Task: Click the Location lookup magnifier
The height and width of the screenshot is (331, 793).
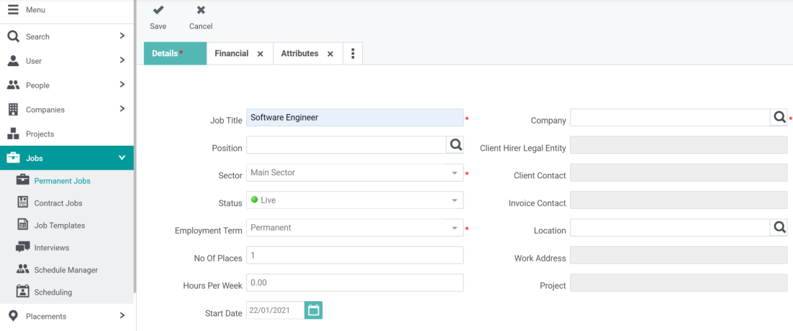Action: [x=779, y=227]
